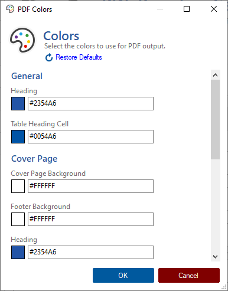Close the PDF Colors dialog
Screen dimensions: 228x291
coord(214,9)
